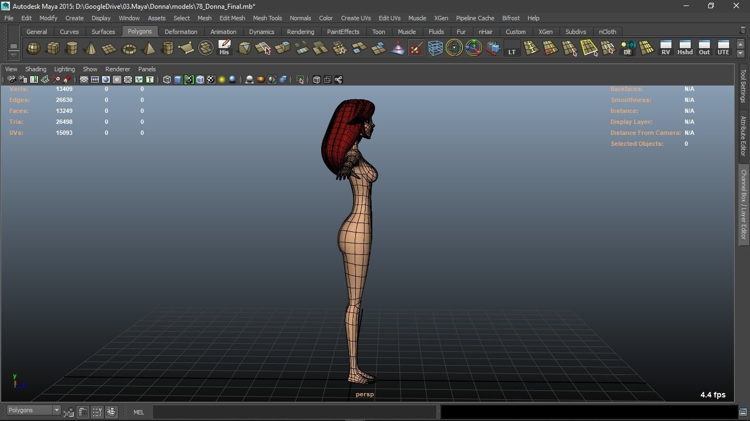The height and width of the screenshot is (421, 750).
Task: Open the Show dropdown in viewport menu
Action: pyautogui.click(x=90, y=69)
